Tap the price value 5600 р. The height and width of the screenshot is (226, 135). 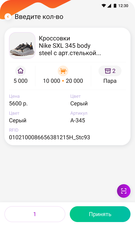[18, 103]
